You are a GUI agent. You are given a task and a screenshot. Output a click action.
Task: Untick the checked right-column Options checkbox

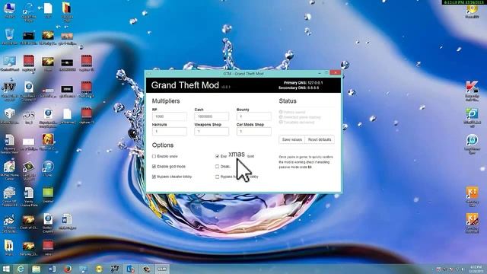[217, 156]
